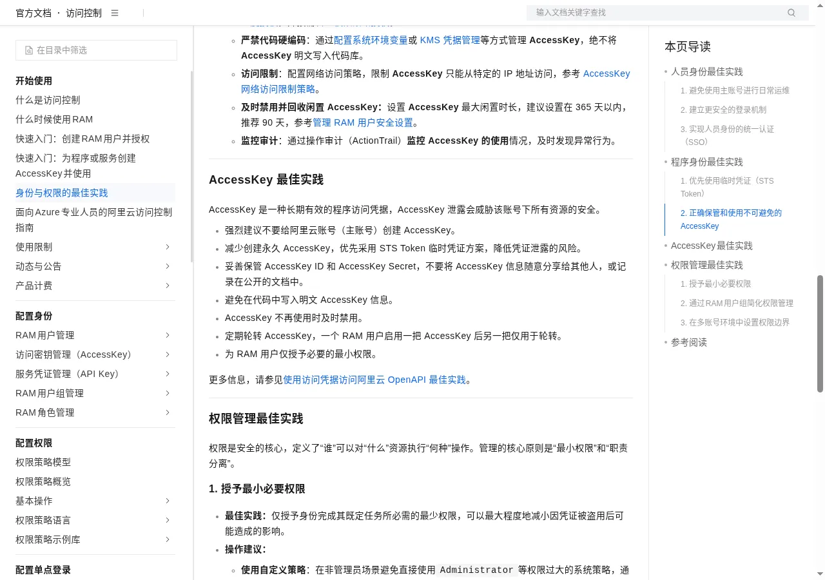Jump to 2. 建立更安全的登录机制

(724, 110)
